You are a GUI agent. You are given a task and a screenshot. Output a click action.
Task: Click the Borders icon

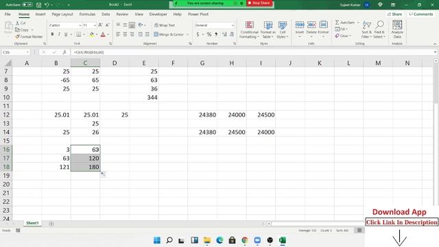click(79, 34)
